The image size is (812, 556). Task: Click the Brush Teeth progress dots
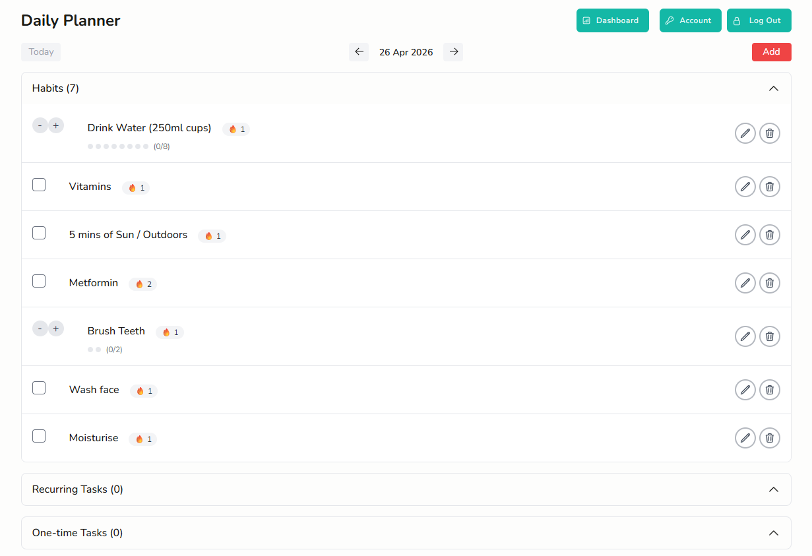94,350
